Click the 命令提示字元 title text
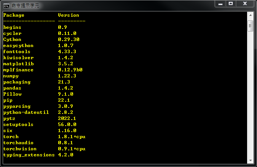 [26, 6]
